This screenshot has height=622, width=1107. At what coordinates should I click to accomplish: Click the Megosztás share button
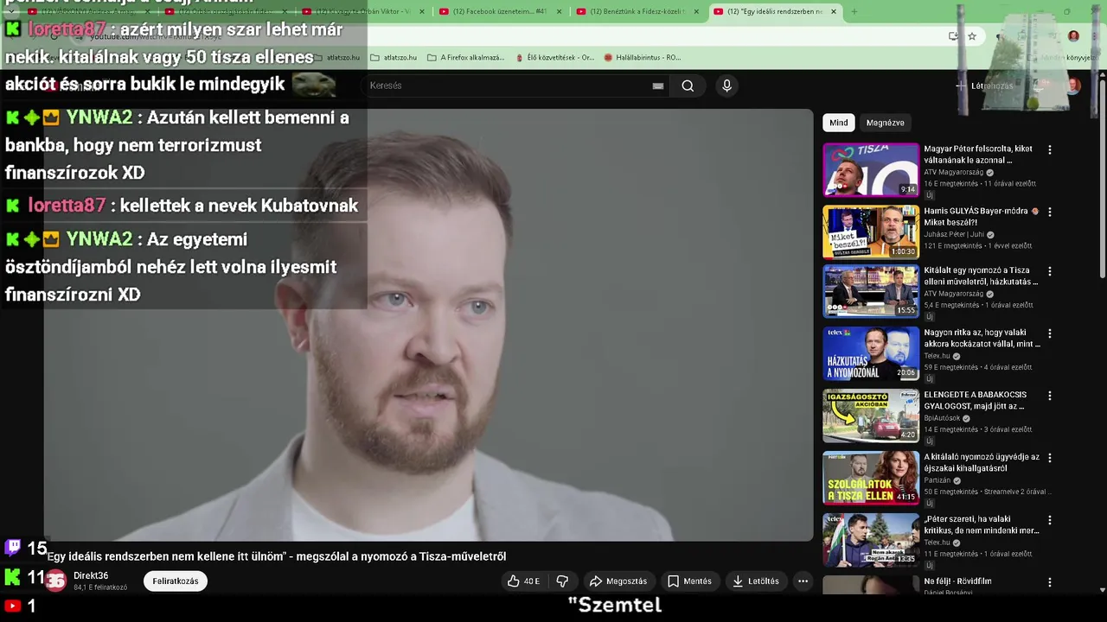618,581
